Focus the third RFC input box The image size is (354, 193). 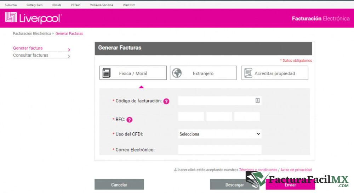[247, 116]
